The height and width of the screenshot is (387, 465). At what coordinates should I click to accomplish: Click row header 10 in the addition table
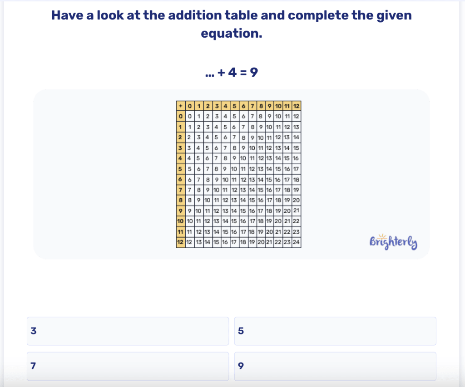tap(180, 221)
